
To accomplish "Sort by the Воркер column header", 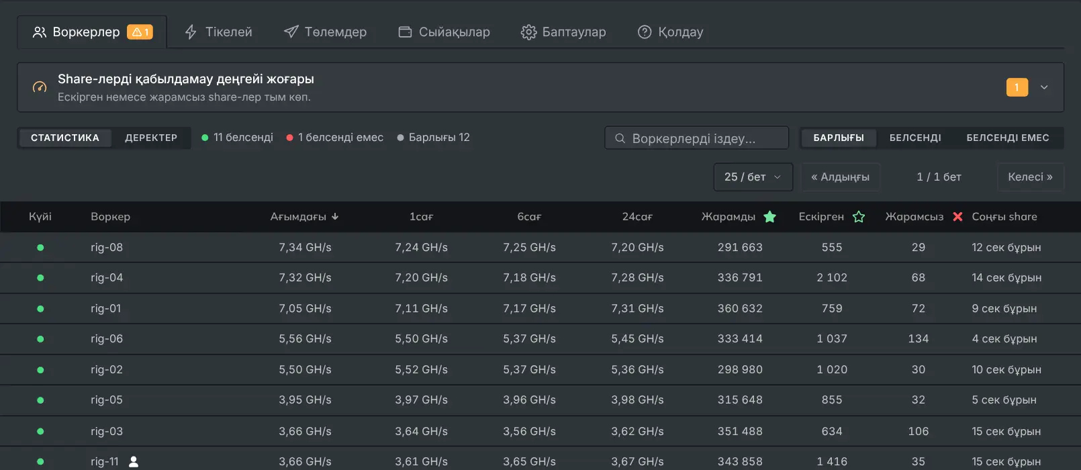I will tap(110, 217).
